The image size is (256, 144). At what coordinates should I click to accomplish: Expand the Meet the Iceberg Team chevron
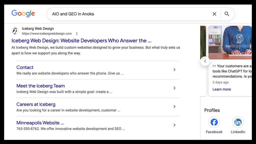click(x=174, y=88)
